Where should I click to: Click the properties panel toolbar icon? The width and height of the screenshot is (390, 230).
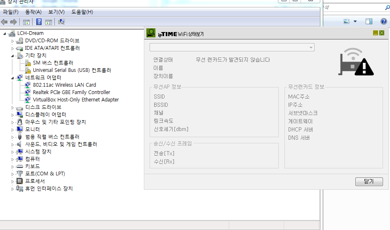click(49, 22)
